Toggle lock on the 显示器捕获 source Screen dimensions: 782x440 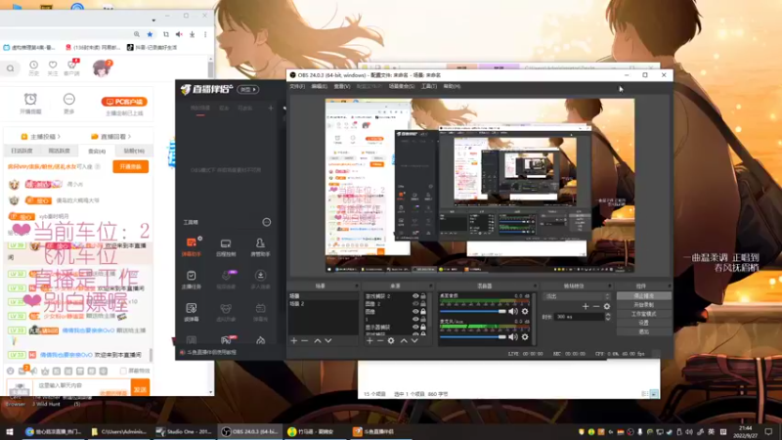[x=423, y=328]
